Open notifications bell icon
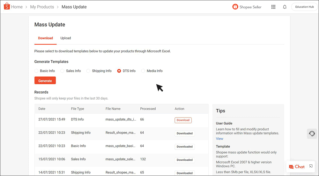Viewport: 319px width, 176px height. [285, 7]
